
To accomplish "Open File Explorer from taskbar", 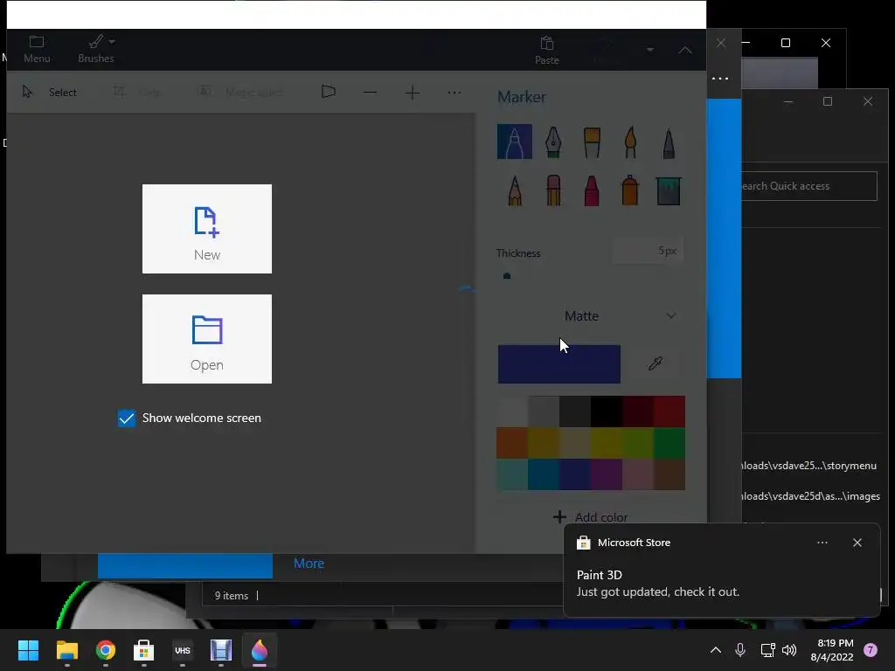I will tap(66, 650).
